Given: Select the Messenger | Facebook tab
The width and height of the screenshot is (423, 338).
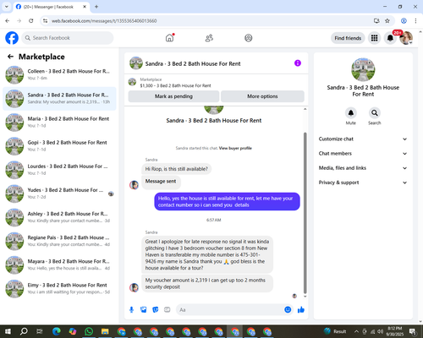Looking at the screenshot, I should click(x=52, y=7).
